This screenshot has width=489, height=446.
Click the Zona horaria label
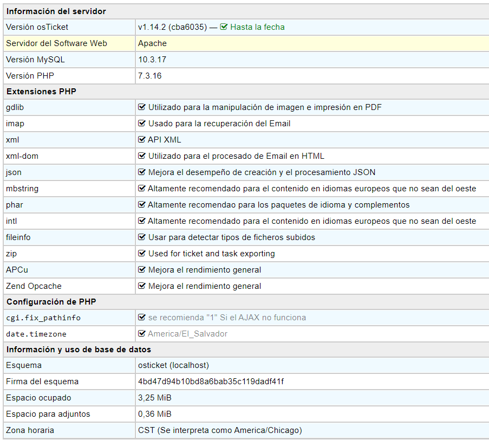coord(30,430)
